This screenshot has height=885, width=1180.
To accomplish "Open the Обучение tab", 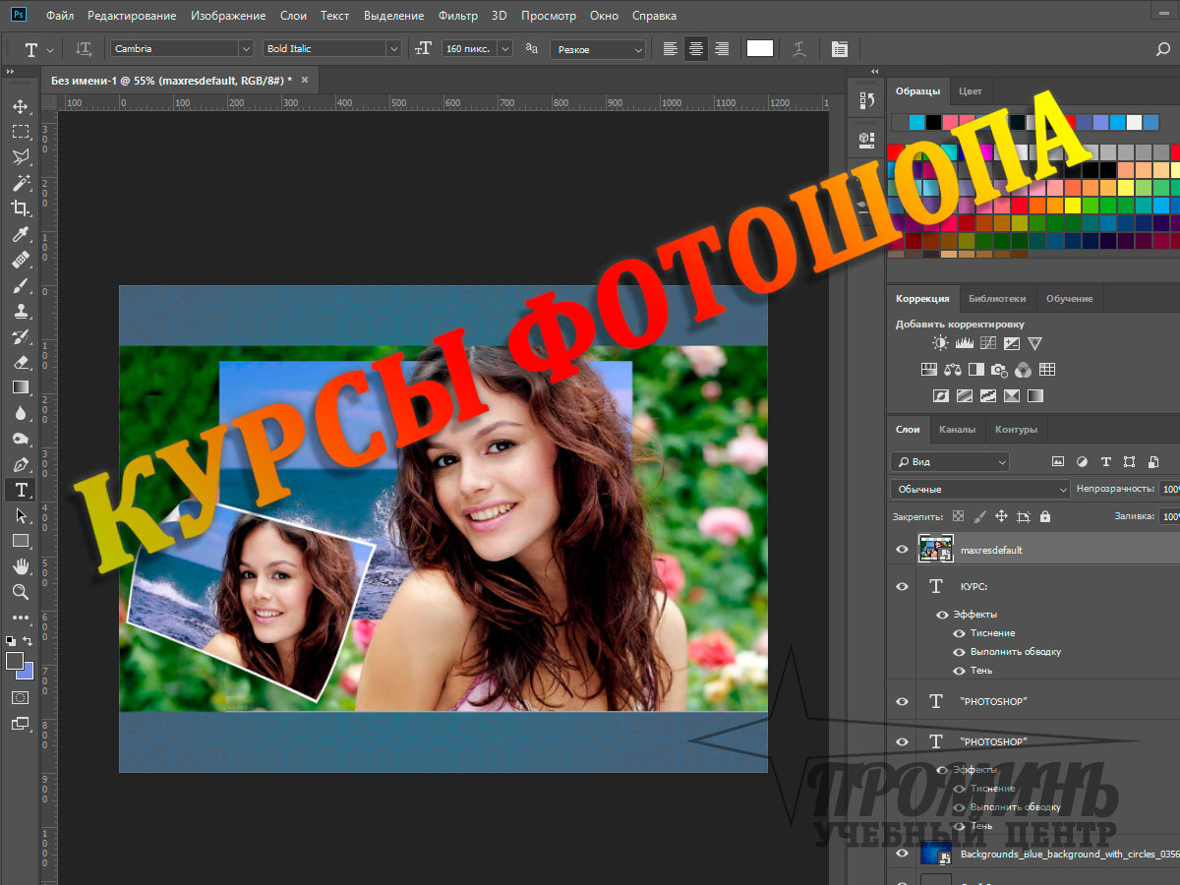I will (1069, 298).
